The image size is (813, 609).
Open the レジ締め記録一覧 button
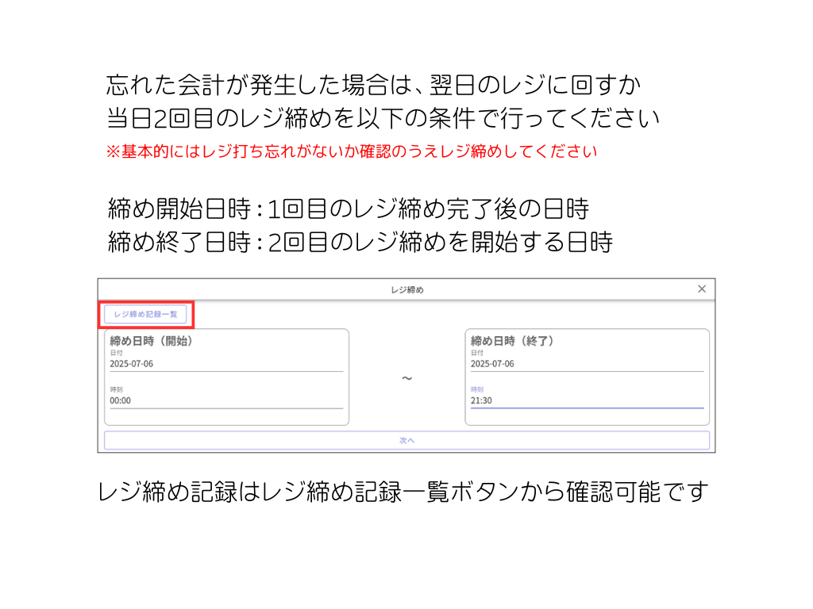tap(145, 314)
